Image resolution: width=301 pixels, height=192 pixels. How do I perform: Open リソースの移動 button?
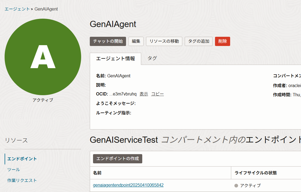tap(164, 41)
